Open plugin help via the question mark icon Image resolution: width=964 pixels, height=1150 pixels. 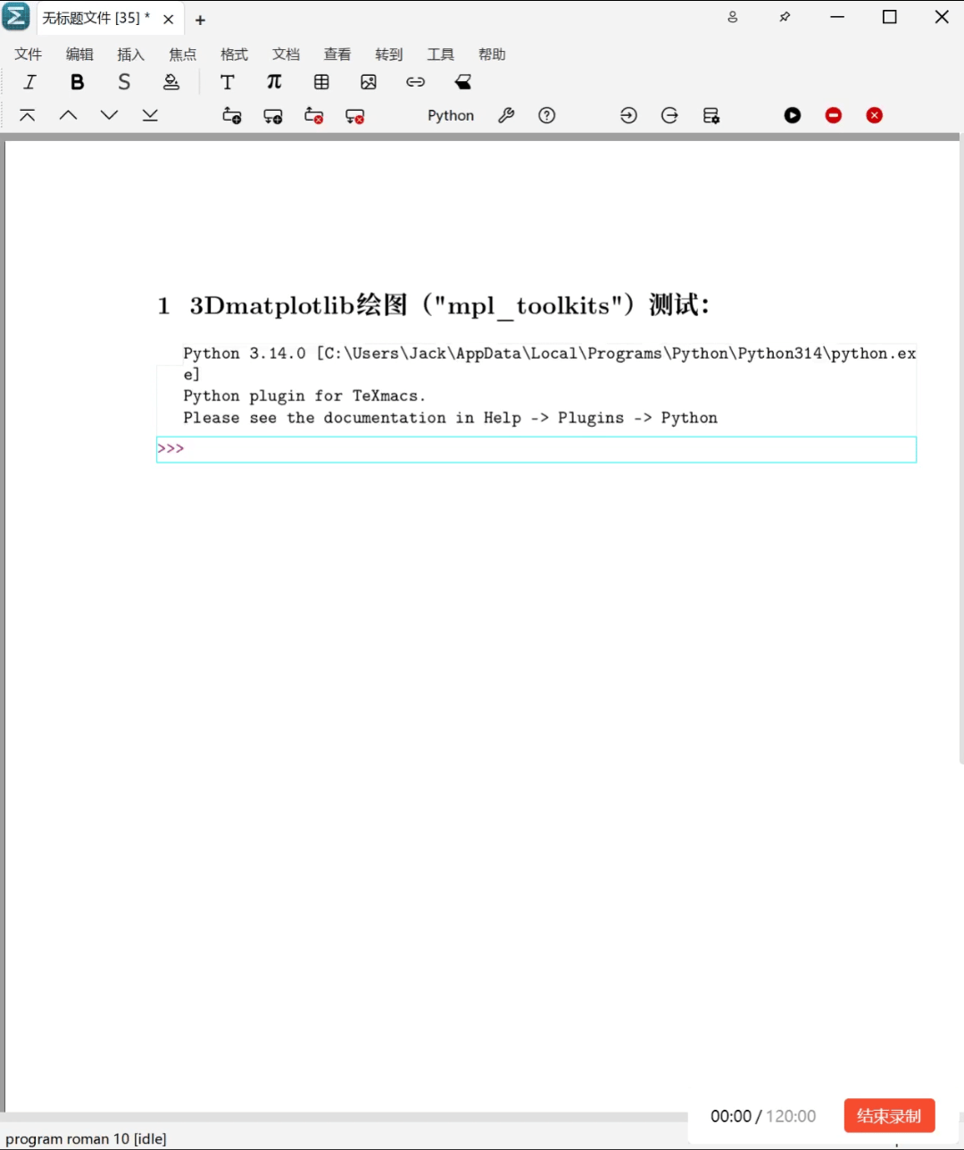pos(547,115)
